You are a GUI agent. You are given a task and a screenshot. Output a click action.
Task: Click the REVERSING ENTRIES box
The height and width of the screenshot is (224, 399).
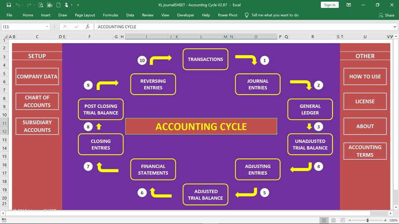coord(153,84)
